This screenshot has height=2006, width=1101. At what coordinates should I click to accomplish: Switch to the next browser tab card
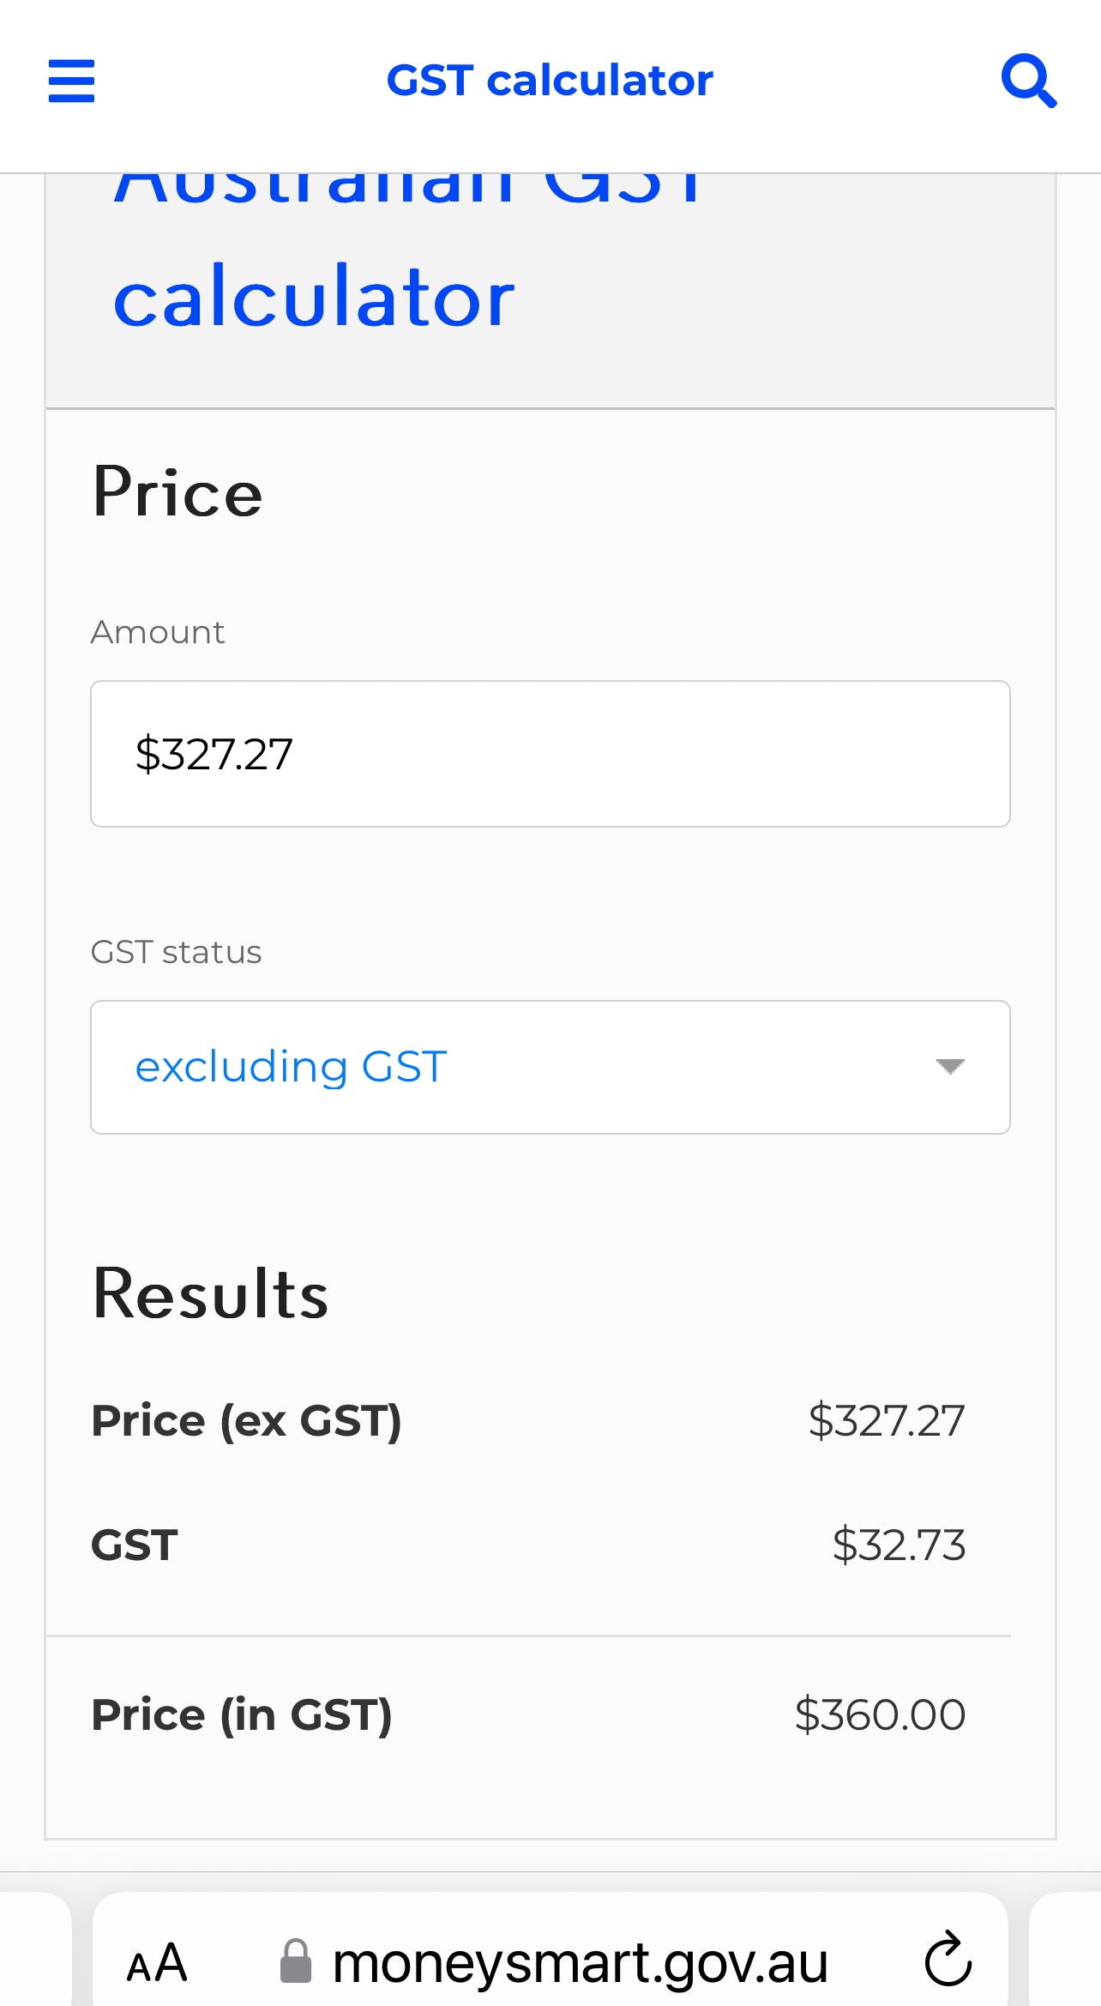[x=1065, y=1949]
